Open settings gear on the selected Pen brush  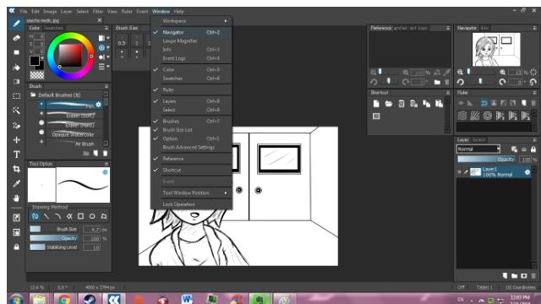98,104
